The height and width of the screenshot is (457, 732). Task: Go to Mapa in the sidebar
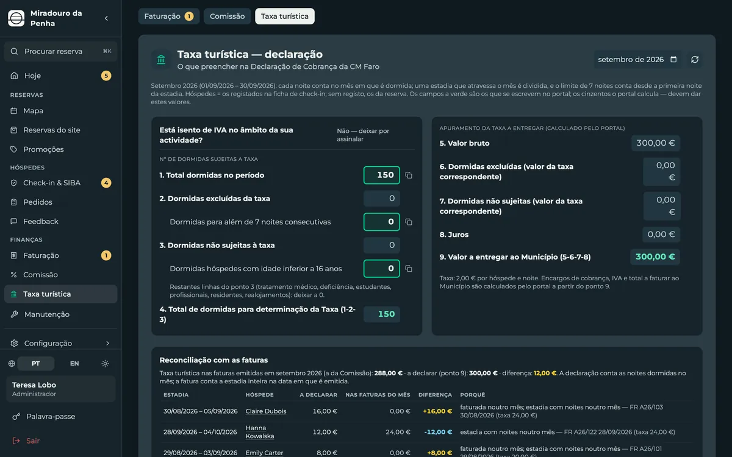tap(61, 111)
